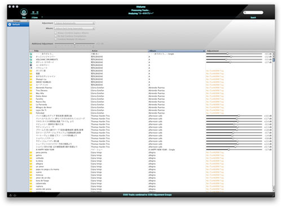The width and height of the screenshot is (282, 207).
Task: Click the yellow status icon beside tristessa
Action: (x=31, y=175)
